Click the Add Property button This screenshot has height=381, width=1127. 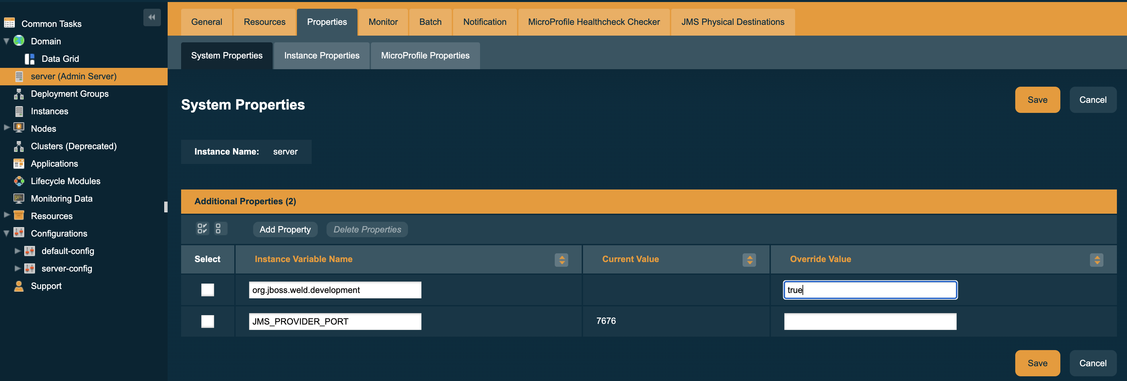click(x=285, y=229)
